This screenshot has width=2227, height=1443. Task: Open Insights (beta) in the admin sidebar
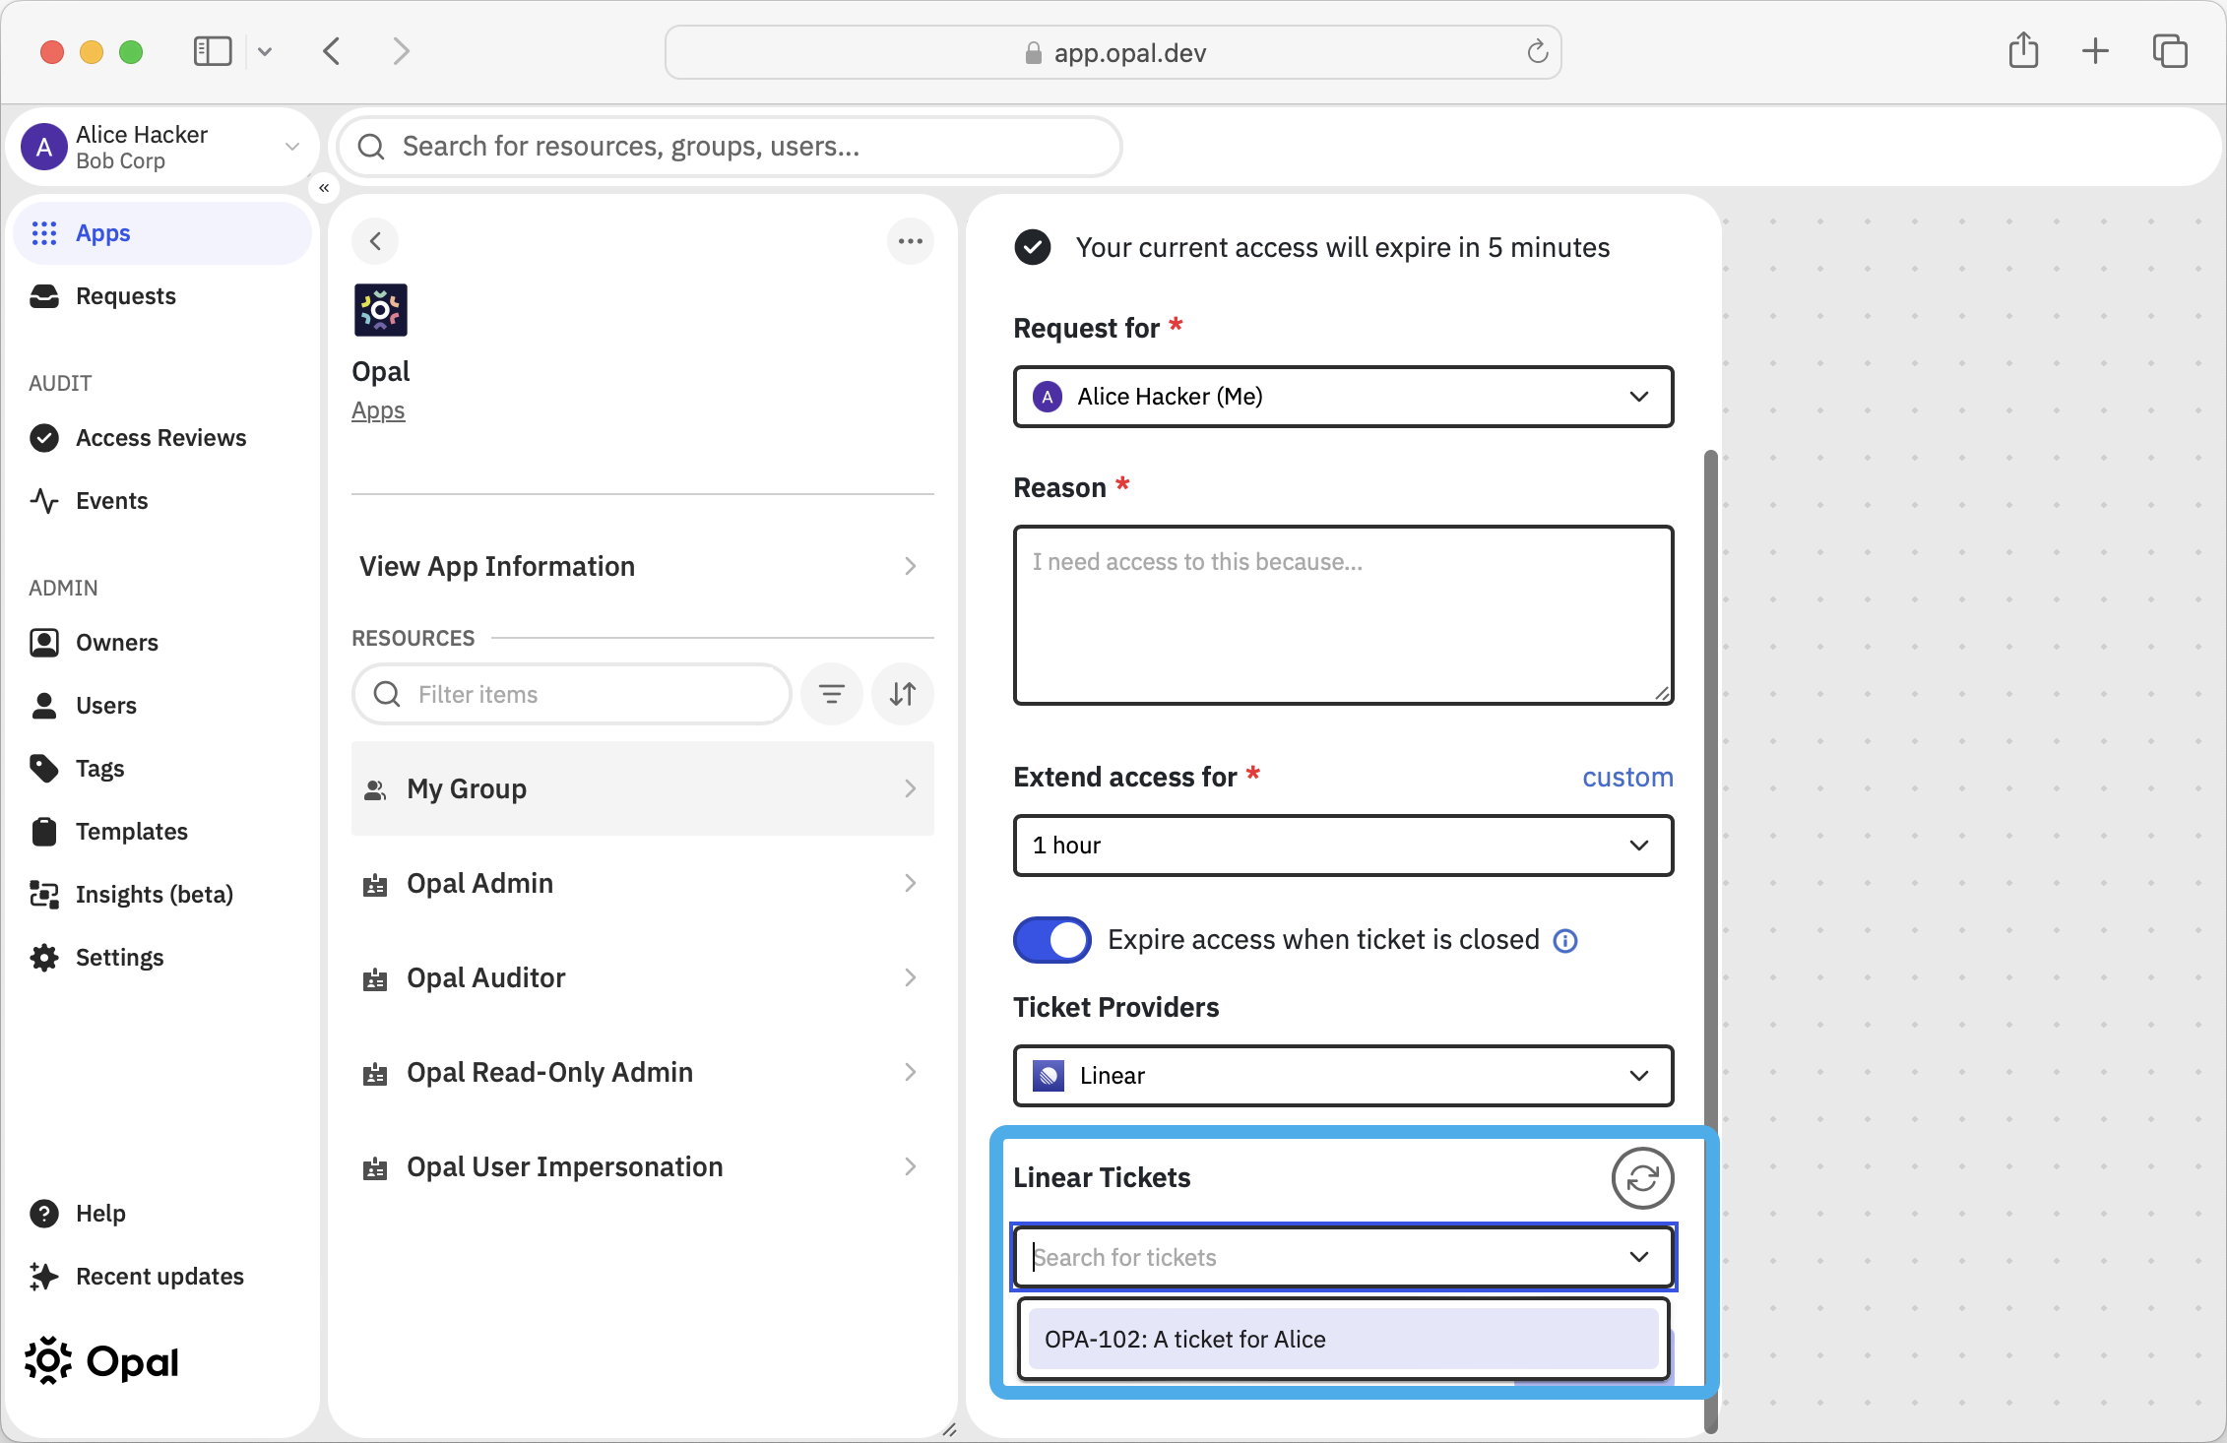point(162,895)
